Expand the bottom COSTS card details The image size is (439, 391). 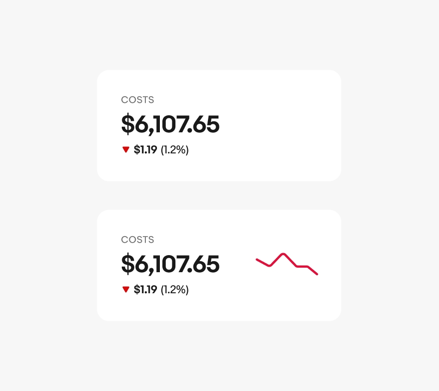[219, 265]
